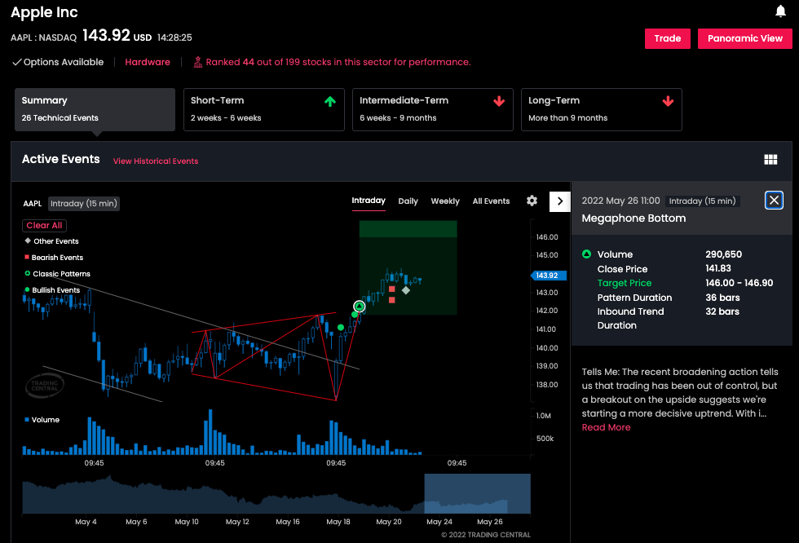This screenshot has width=799, height=543.
Task: Click the Options Available checkmark label
Action: click(58, 62)
